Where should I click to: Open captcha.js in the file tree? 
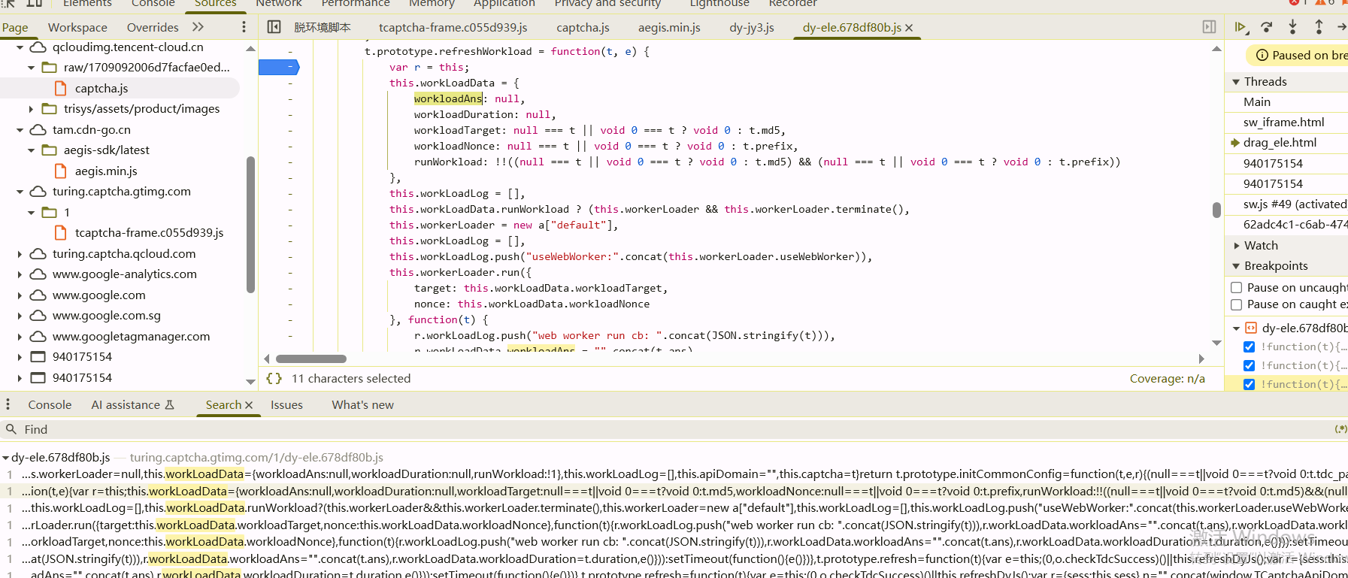pyautogui.click(x=101, y=89)
